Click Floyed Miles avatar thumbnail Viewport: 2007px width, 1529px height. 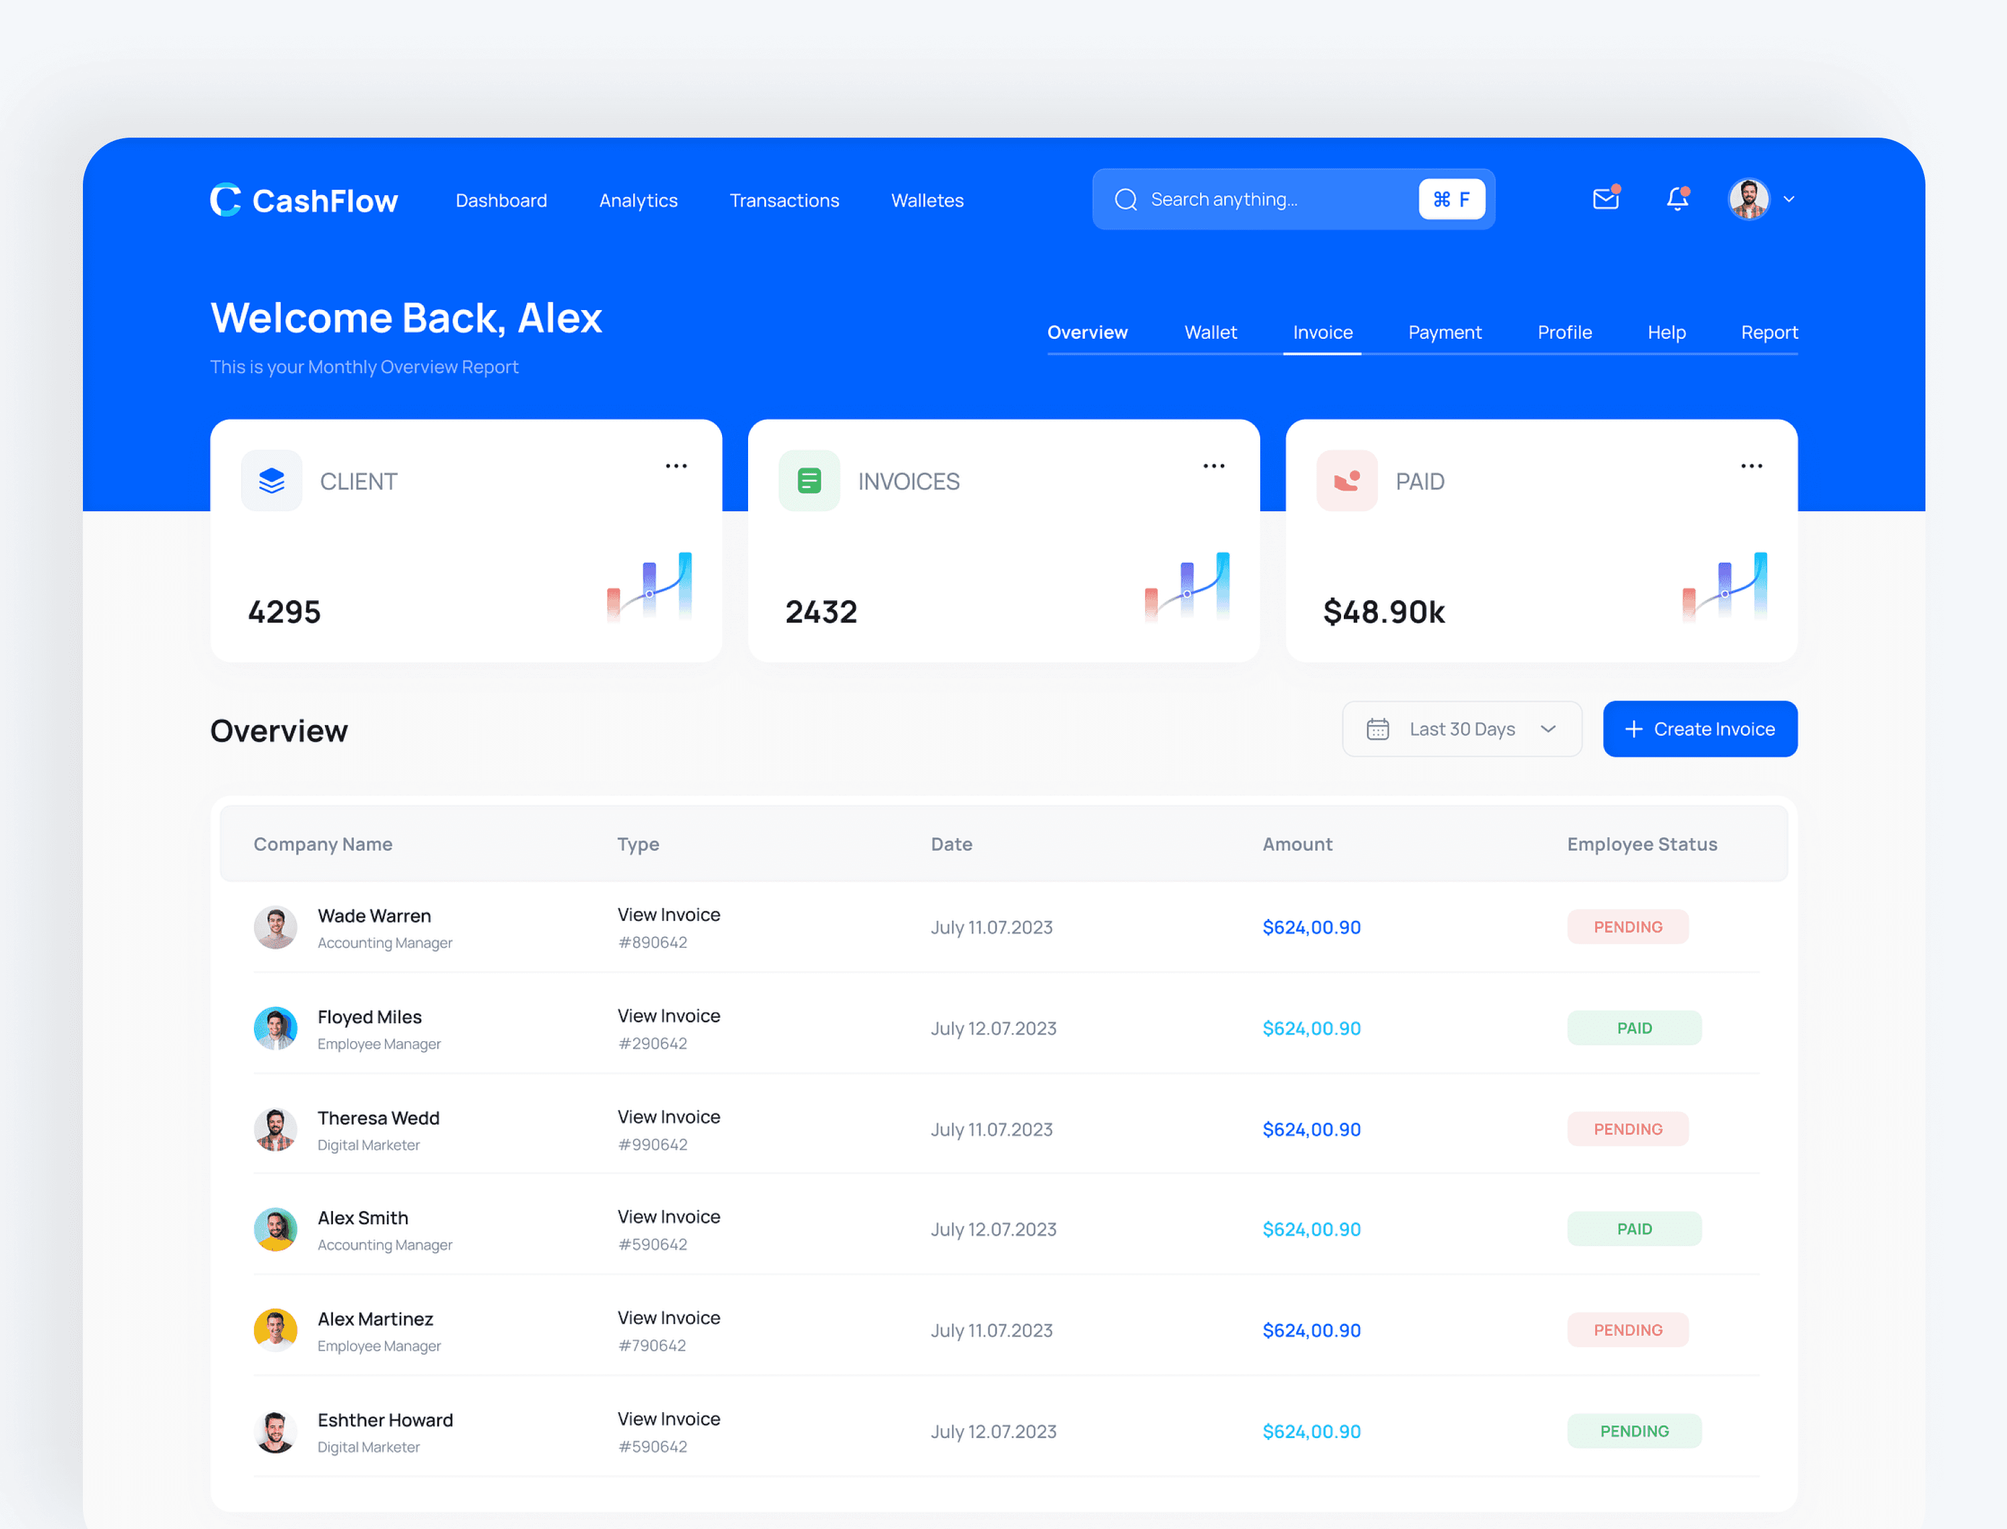[275, 1028]
